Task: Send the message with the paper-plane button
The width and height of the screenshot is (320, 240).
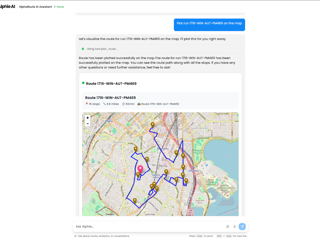Action: (x=242, y=226)
